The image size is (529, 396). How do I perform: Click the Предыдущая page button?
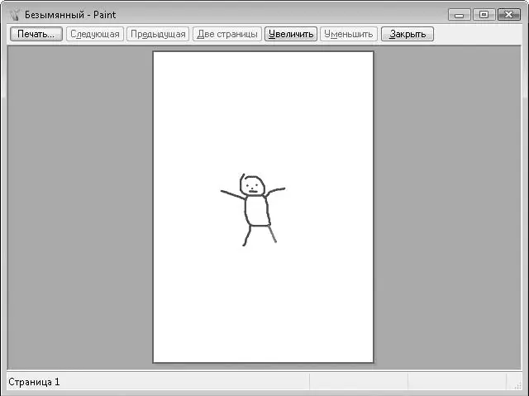point(157,34)
